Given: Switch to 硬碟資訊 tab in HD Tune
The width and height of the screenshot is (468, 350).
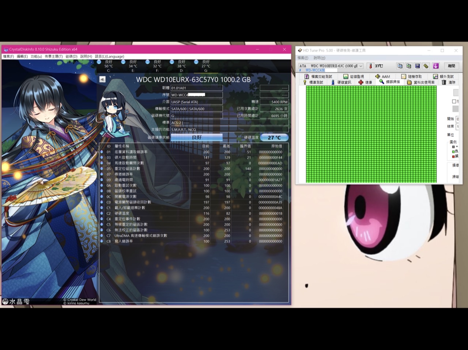Looking at the screenshot, I should pos(341,82).
